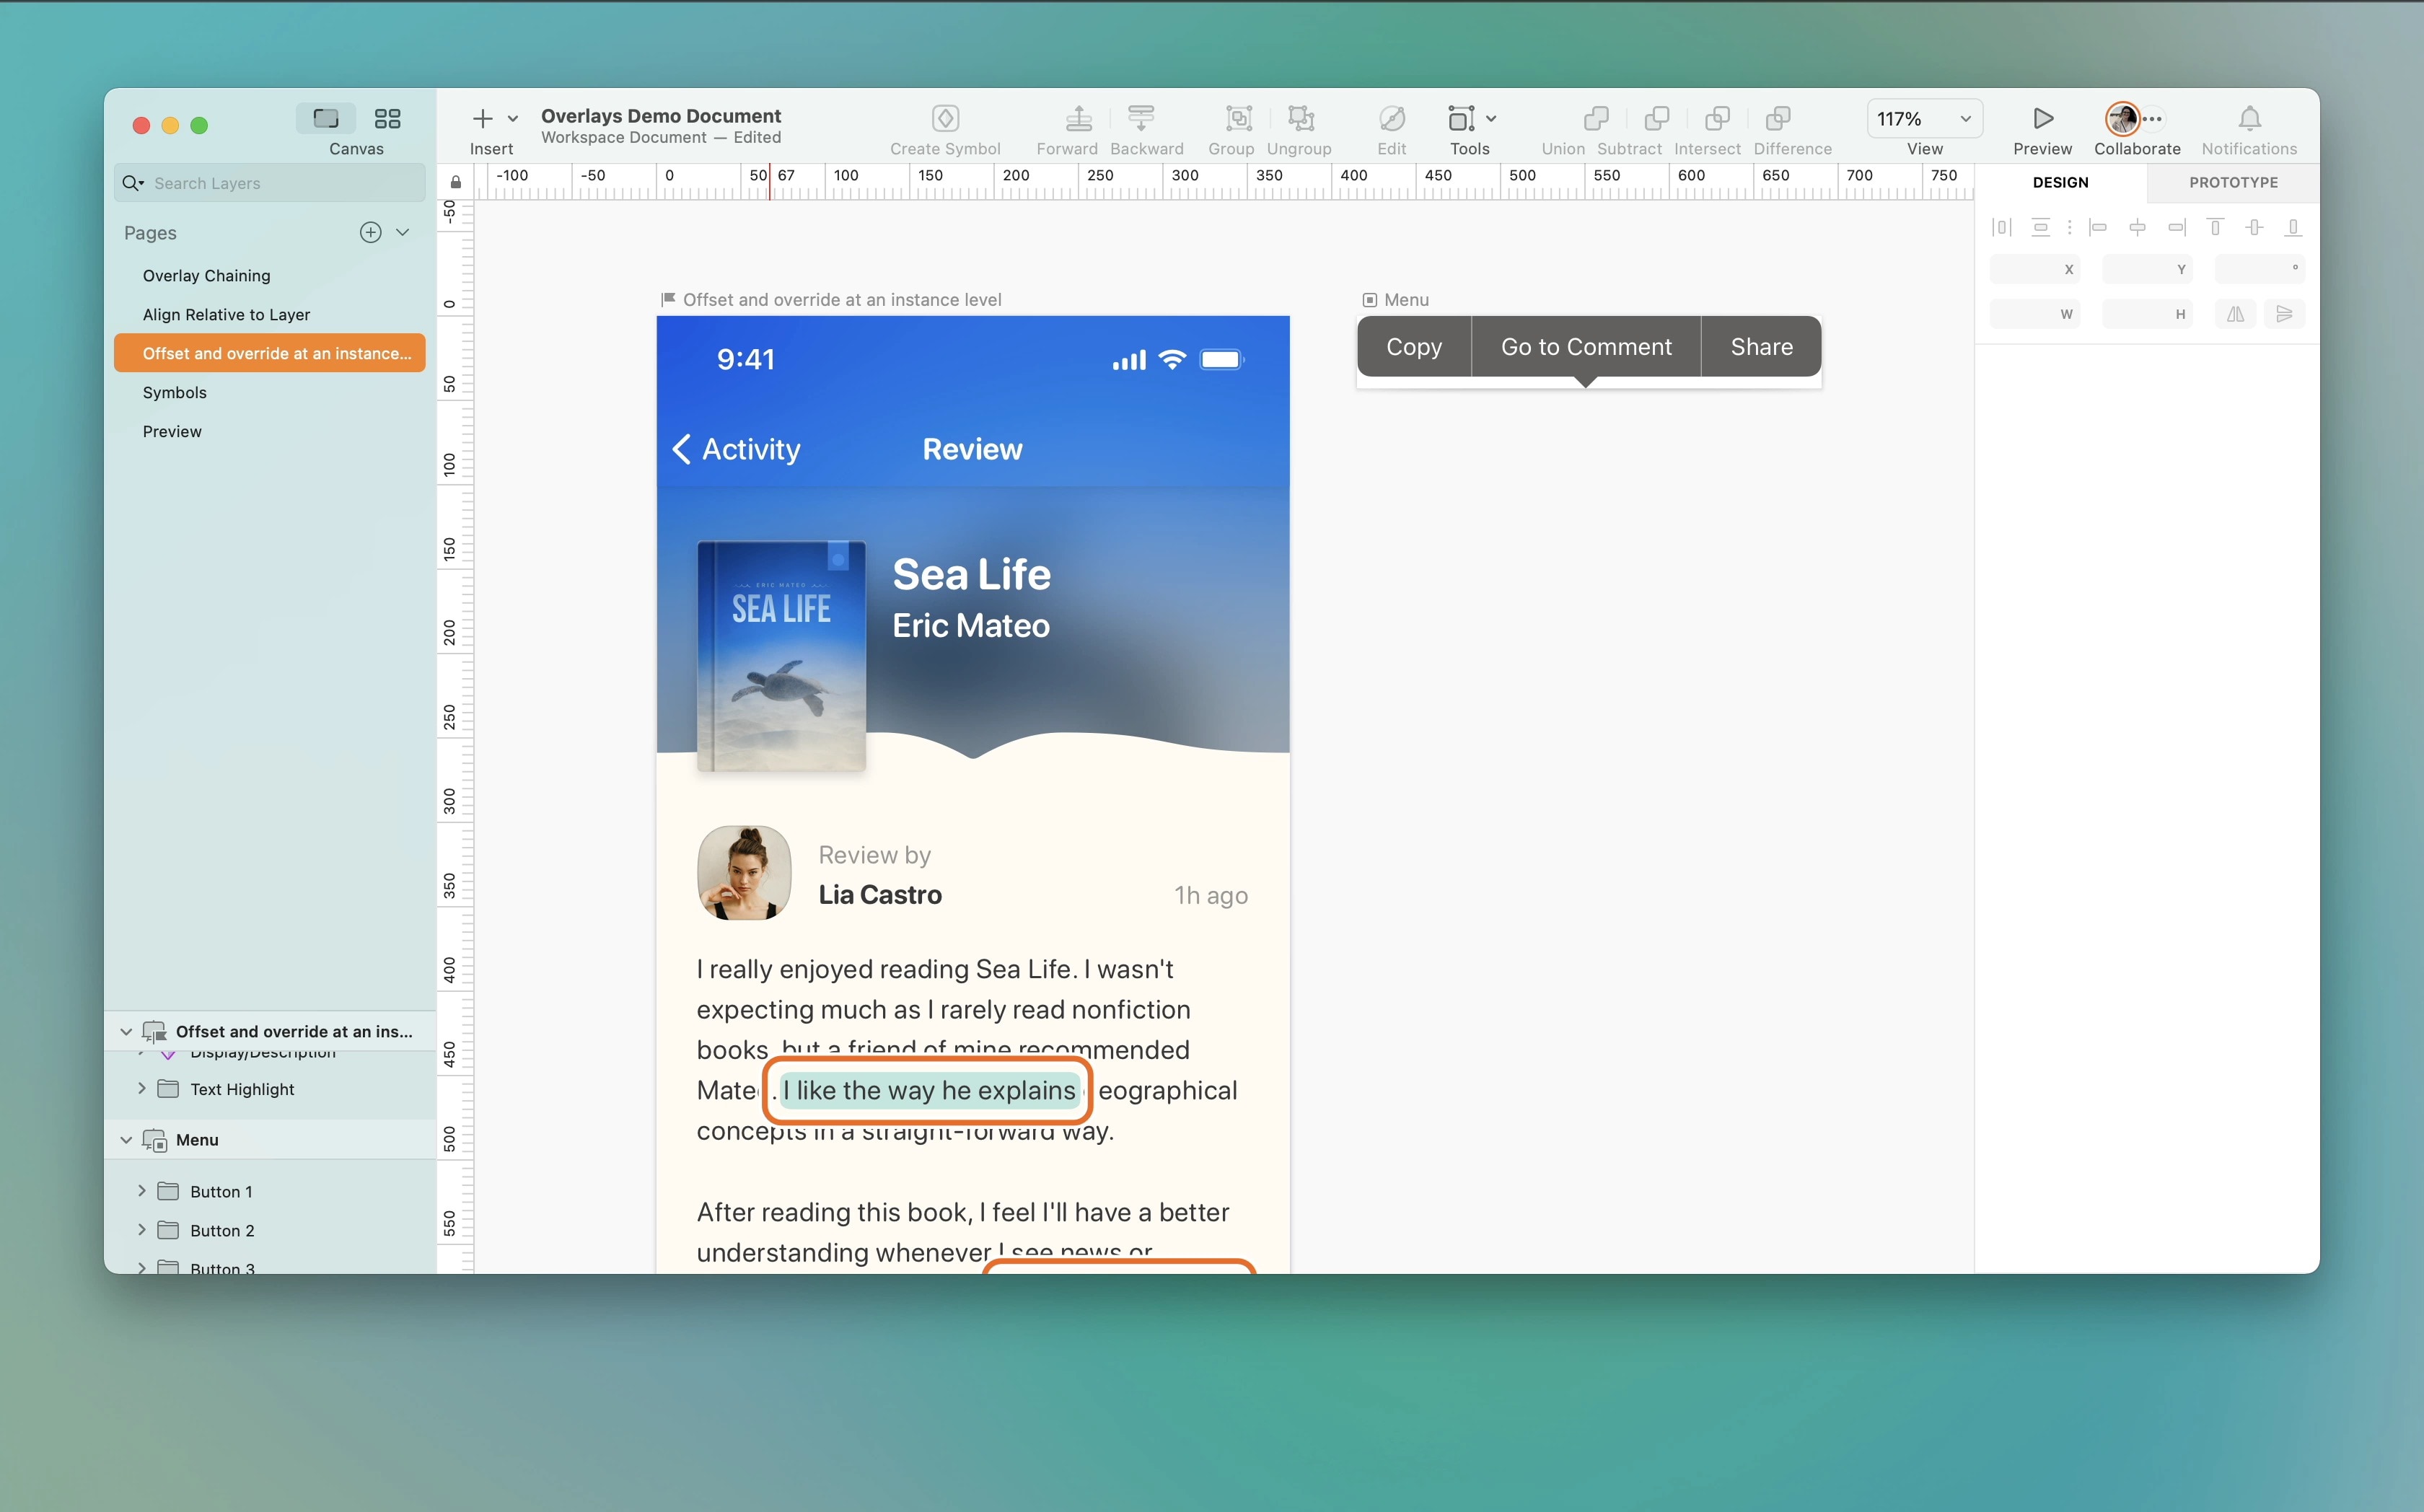Click Create Symbol tool
Screen dimensions: 2424x1512
pyautogui.click(x=945, y=130)
